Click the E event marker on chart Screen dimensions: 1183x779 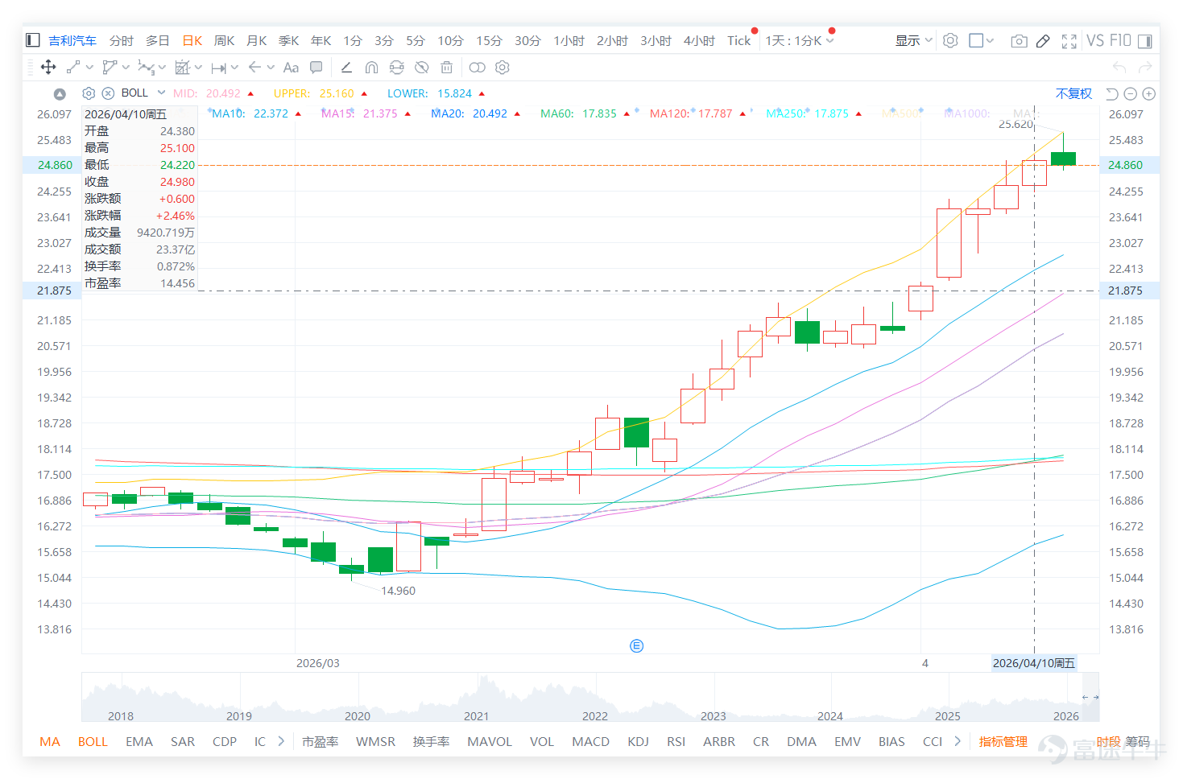pos(636,646)
